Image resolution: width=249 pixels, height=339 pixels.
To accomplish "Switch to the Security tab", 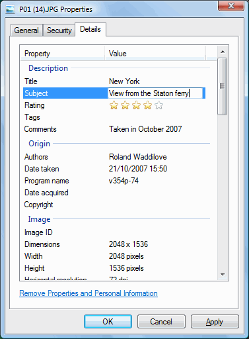I will click(x=59, y=30).
